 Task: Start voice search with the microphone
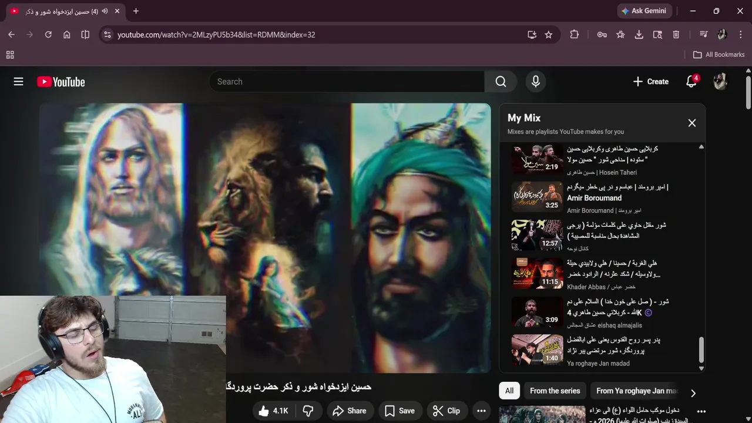(x=535, y=82)
